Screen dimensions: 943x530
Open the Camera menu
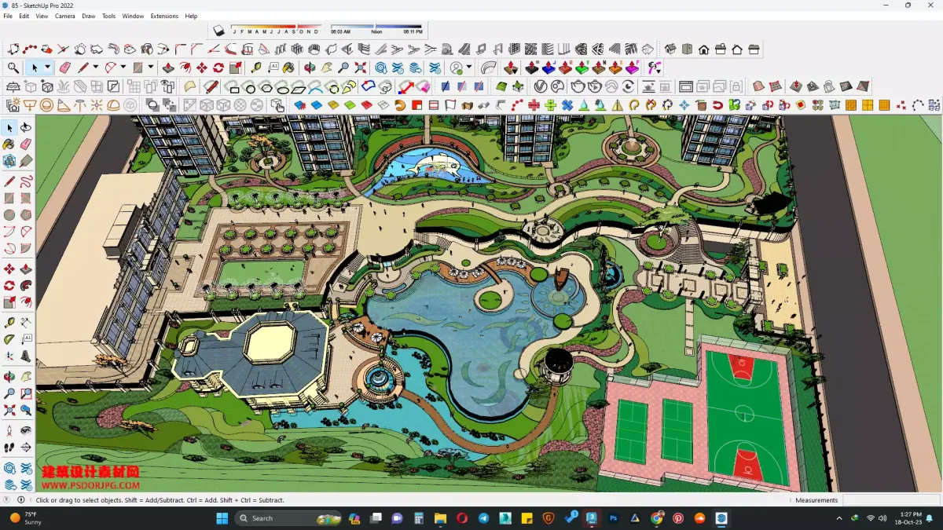[65, 16]
